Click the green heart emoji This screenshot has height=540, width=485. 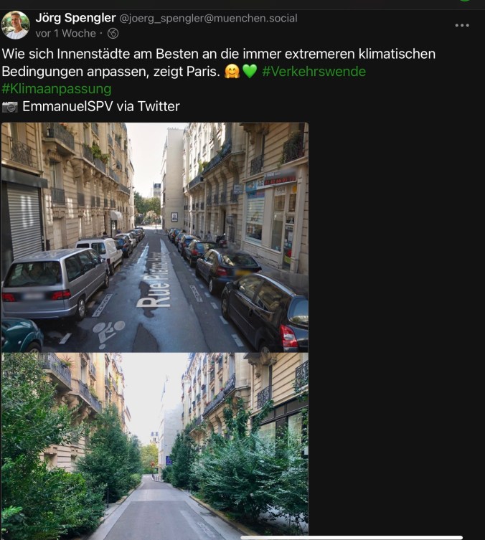pos(250,72)
